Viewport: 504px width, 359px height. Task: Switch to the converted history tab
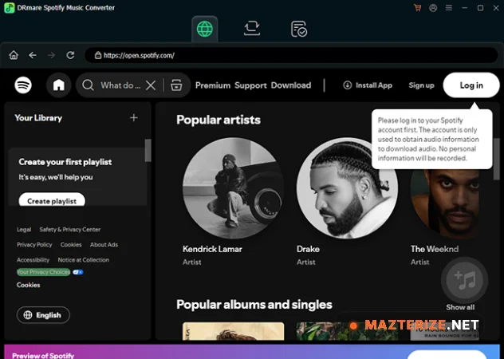click(299, 29)
